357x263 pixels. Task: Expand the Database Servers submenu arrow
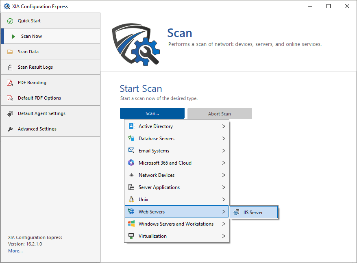point(224,139)
